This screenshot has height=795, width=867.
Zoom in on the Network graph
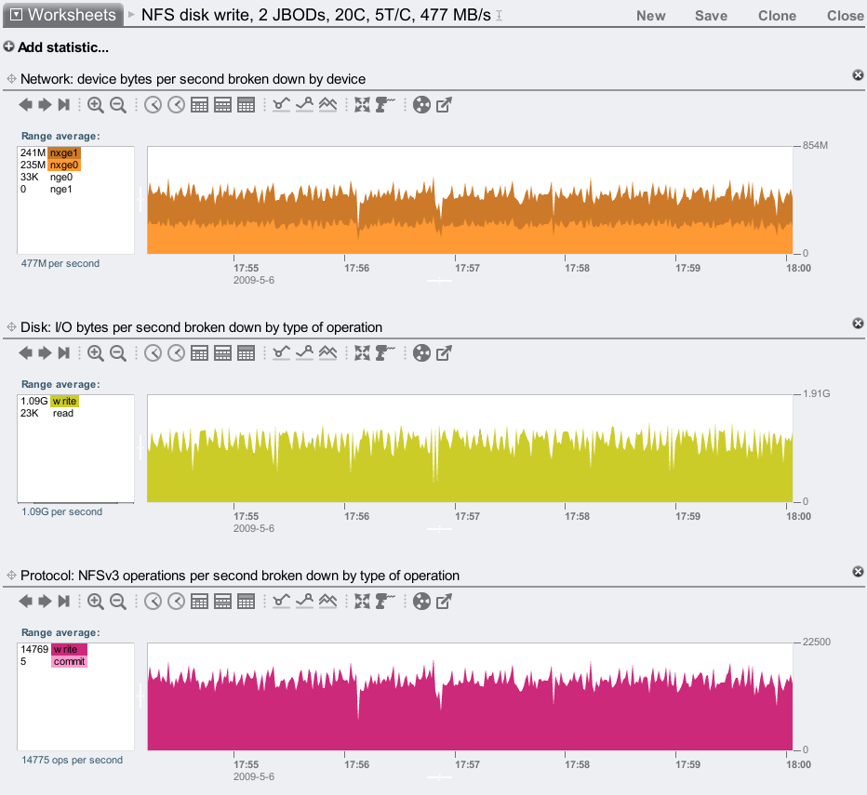click(x=96, y=105)
